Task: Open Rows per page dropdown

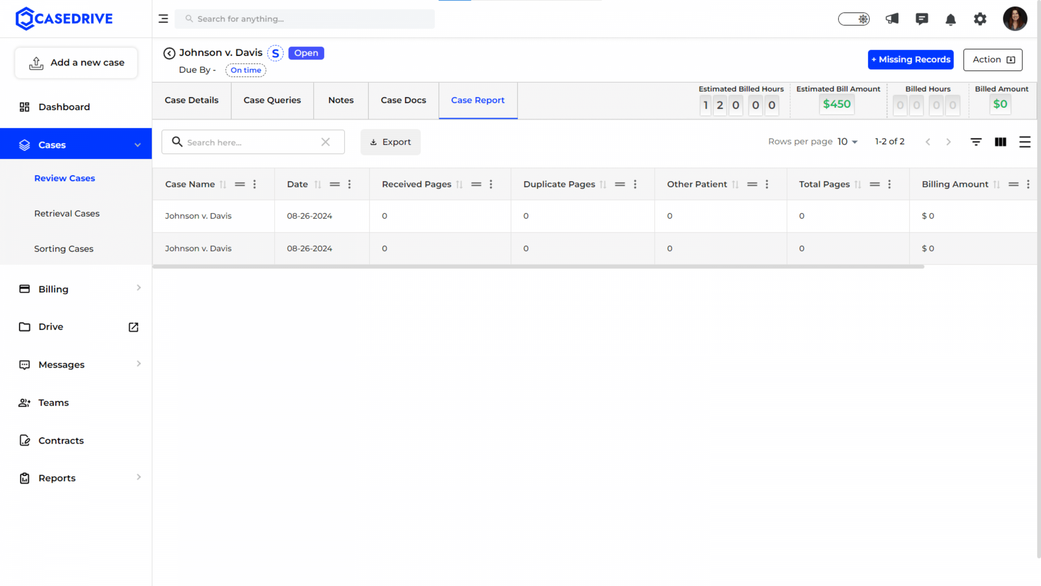Action: click(847, 141)
